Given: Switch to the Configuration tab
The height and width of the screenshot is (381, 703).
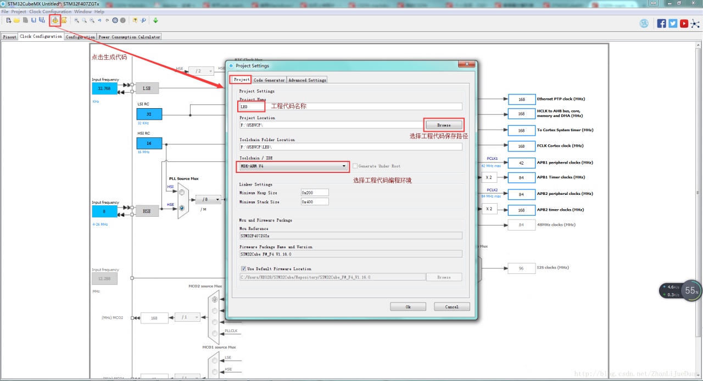Looking at the screenshot, I should (81, 37).
